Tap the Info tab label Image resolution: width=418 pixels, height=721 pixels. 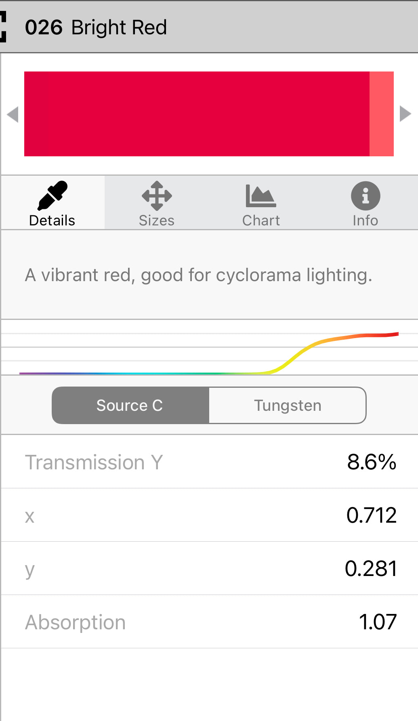(x=365, y=221)
